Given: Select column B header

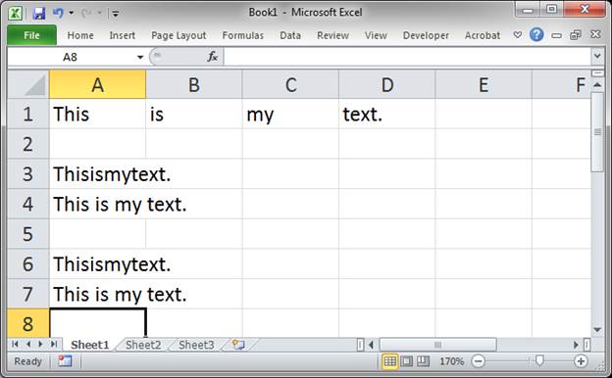Looking at the screenshot, I should tap(194, 84).
